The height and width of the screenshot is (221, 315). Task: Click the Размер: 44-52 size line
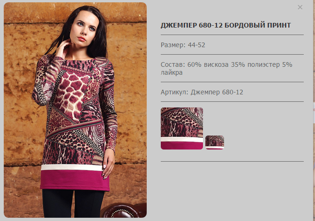click(x=183, y=45)
